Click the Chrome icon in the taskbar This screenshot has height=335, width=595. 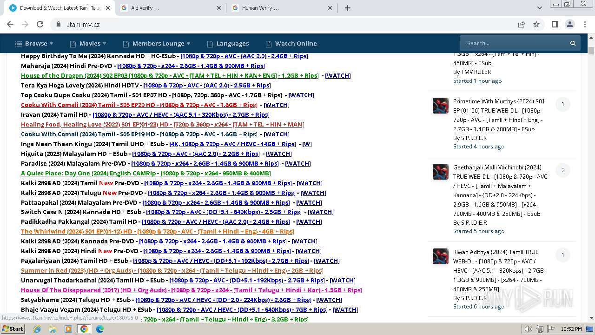(84, 329)
